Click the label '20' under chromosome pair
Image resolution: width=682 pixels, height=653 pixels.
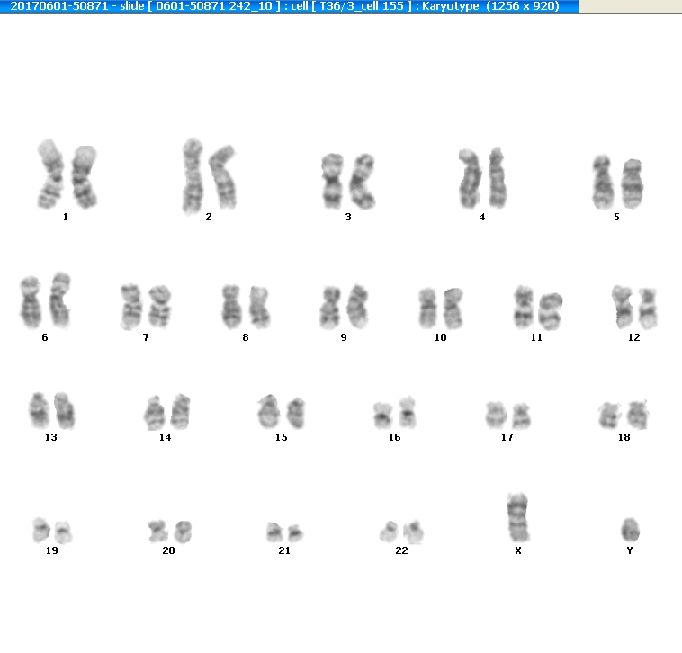169,550
